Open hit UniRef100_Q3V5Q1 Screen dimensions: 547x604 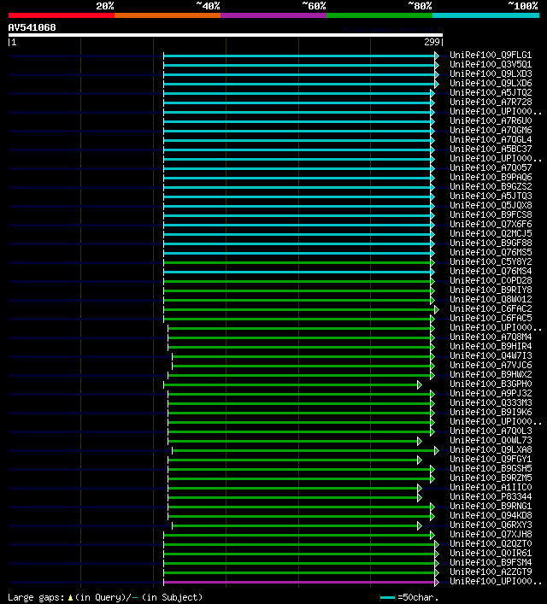[x=491, y=64]
